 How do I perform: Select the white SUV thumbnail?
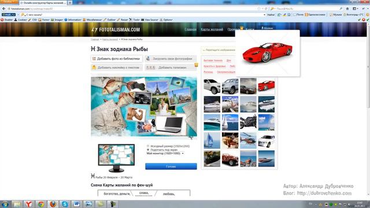212,86
